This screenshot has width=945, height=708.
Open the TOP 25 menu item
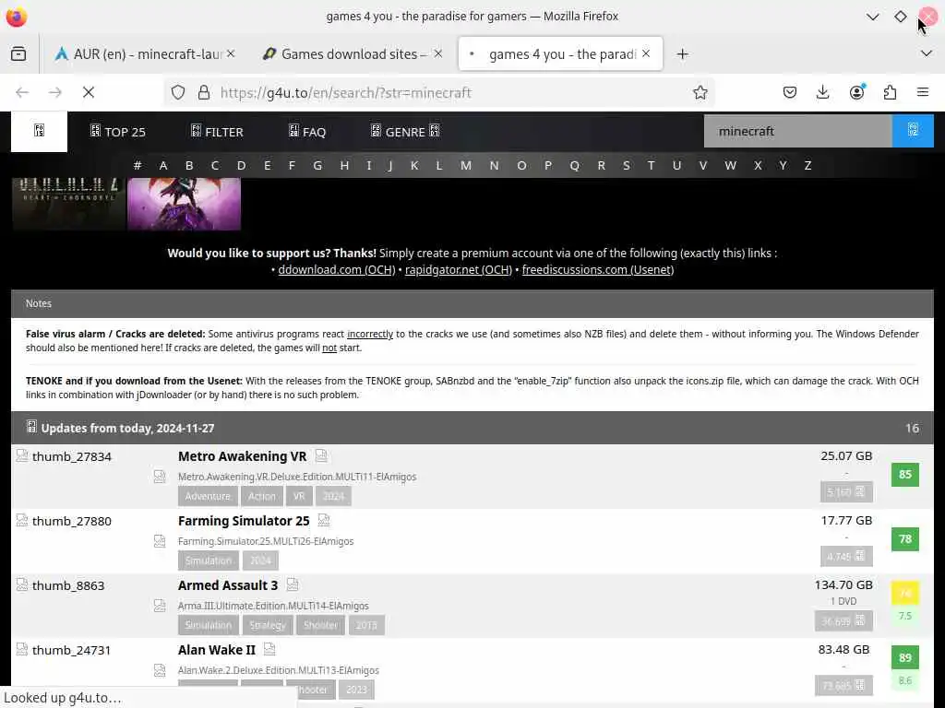[118, 131]
